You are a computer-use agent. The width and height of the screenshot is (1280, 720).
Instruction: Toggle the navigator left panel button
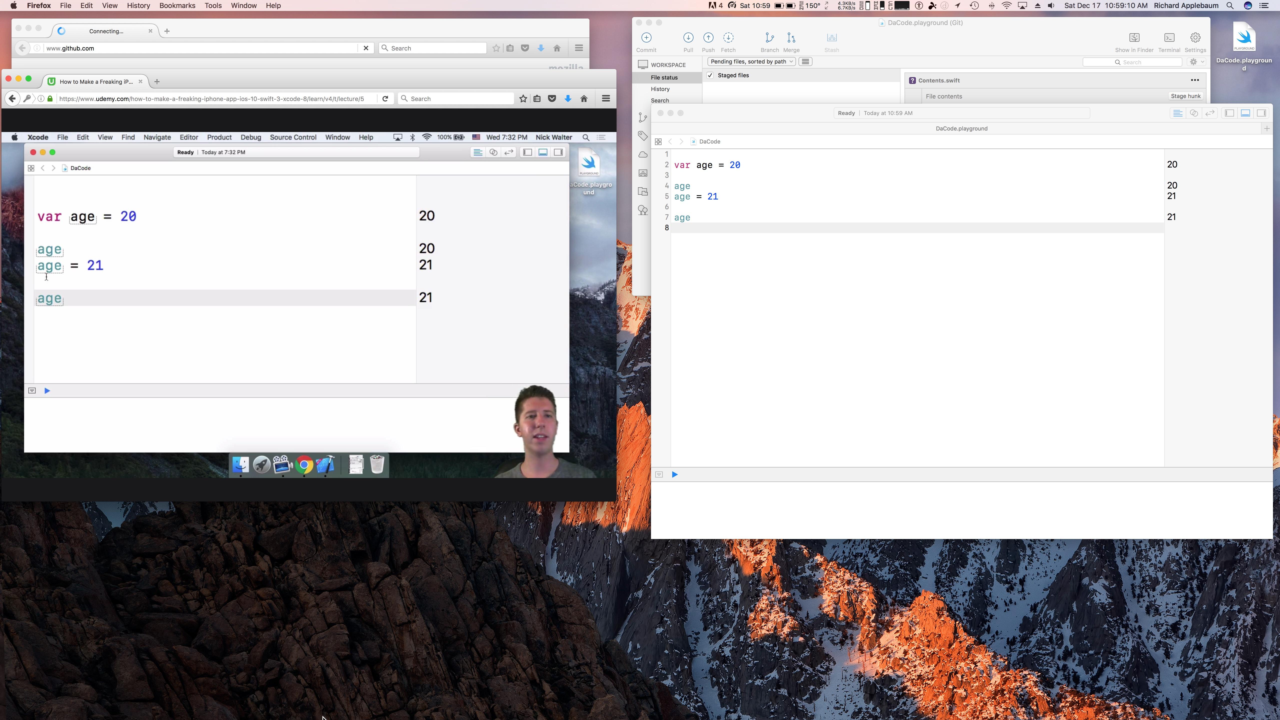[1229, 113]
